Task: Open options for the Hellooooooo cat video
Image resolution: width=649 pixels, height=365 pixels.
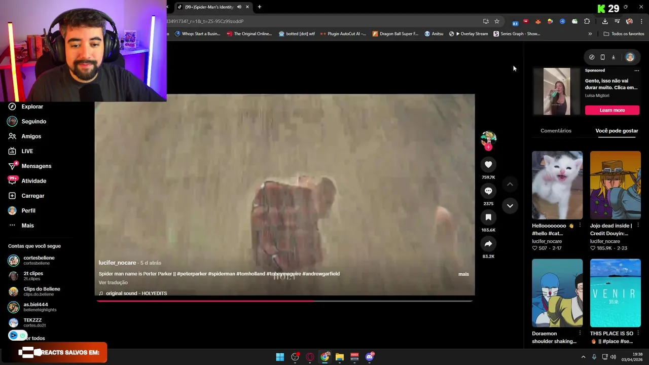Action: [x=580, y=226]
